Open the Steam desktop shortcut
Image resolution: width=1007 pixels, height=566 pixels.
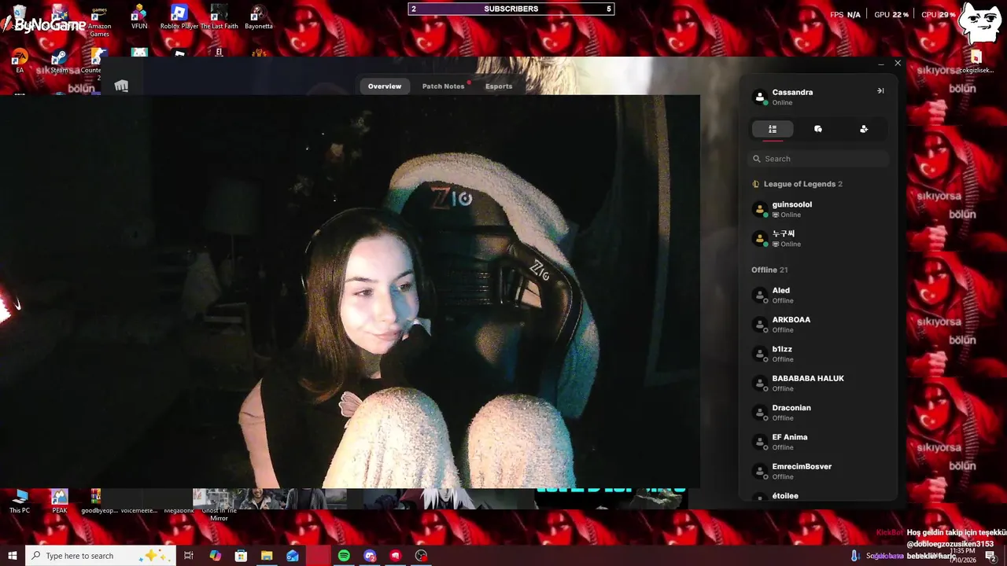tap(59, 62)
